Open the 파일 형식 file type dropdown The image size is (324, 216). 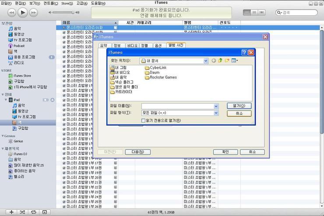pos(216,113)
